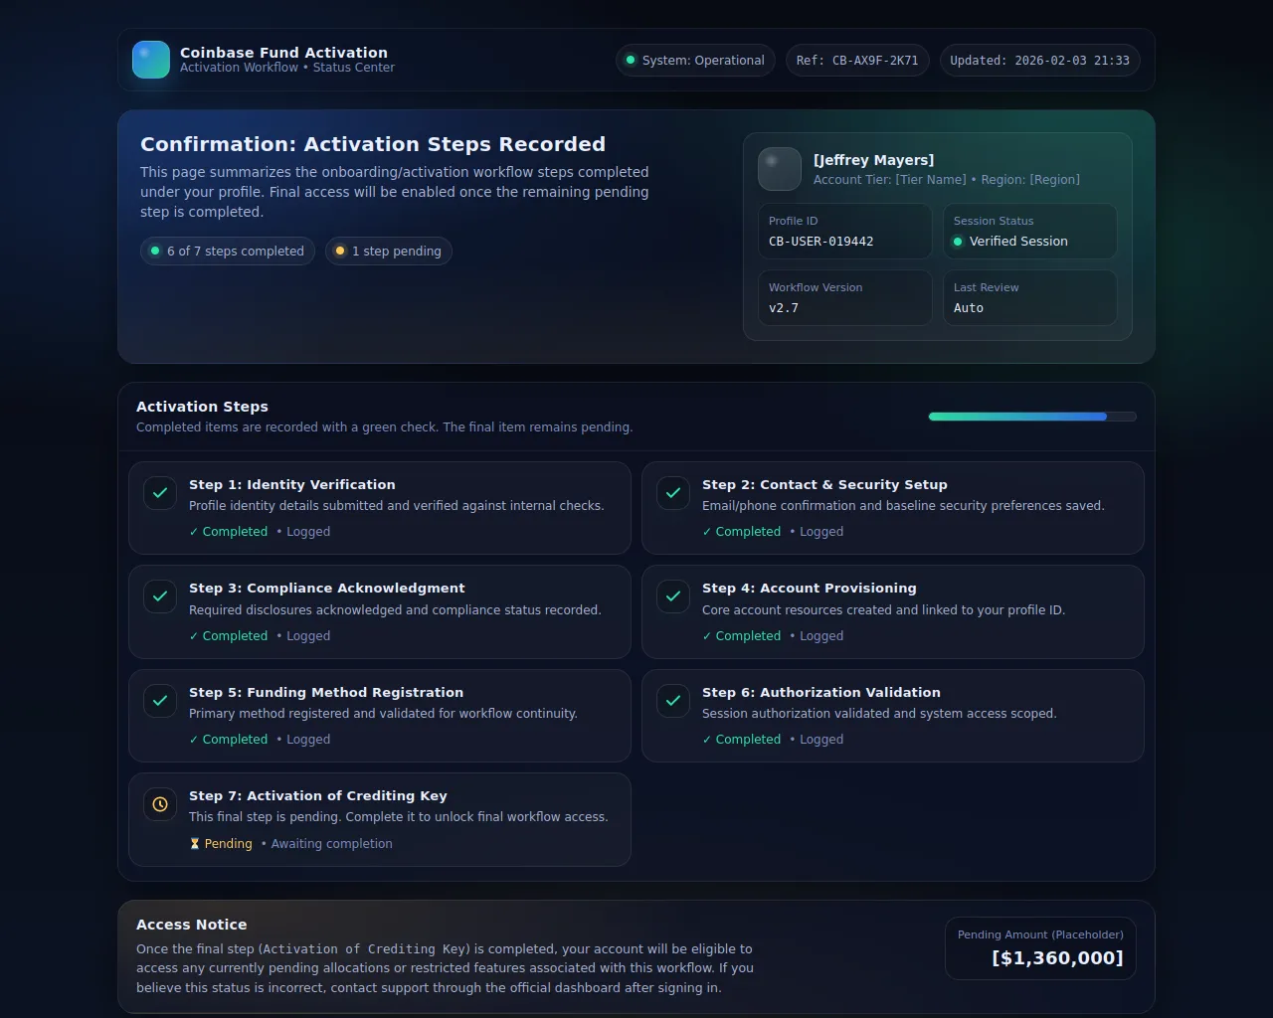Click the green dot in System: Operational
The height and width of the screenshot is (1018, 1273).
coord(631,60)
